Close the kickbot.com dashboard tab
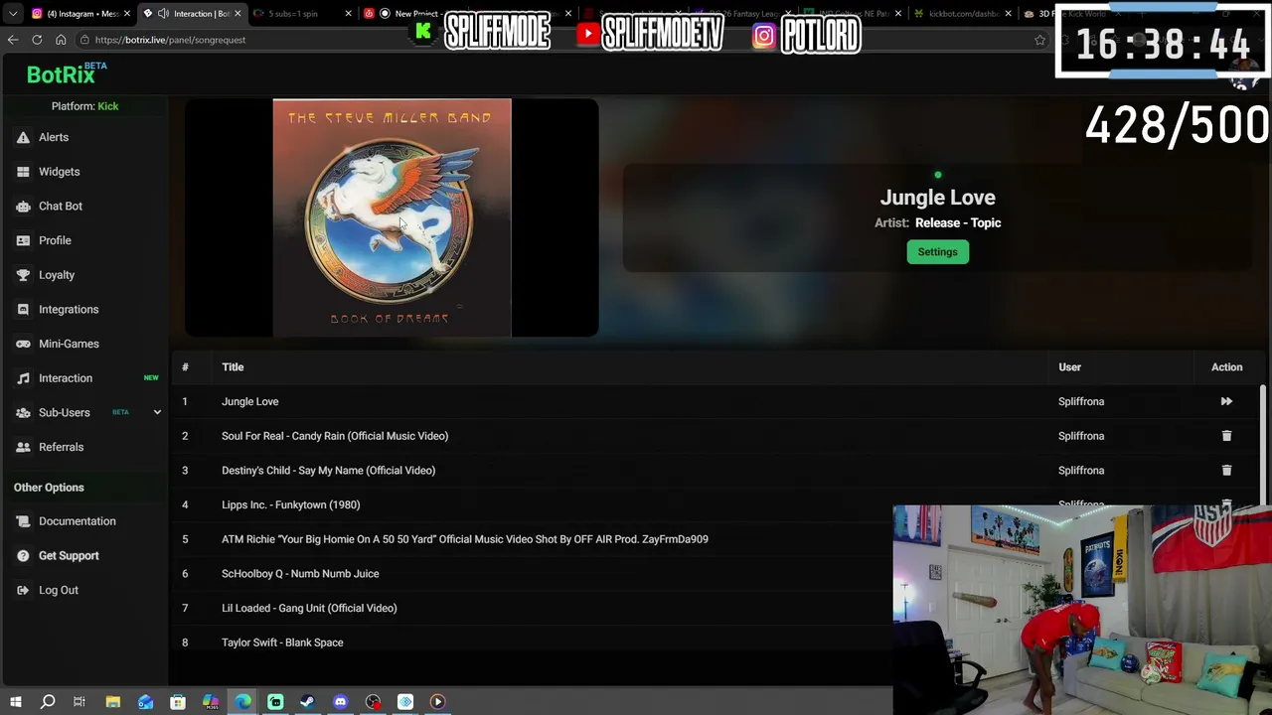 (x=1008, y=13)
